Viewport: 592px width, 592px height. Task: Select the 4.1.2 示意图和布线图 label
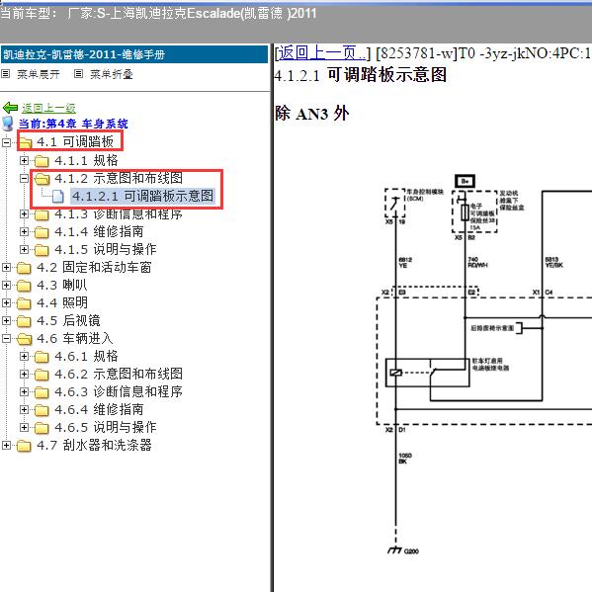click(x=119, y=178)
